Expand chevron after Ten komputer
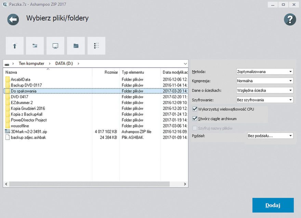This screenshot has width=301, height=218. [50, 63]
